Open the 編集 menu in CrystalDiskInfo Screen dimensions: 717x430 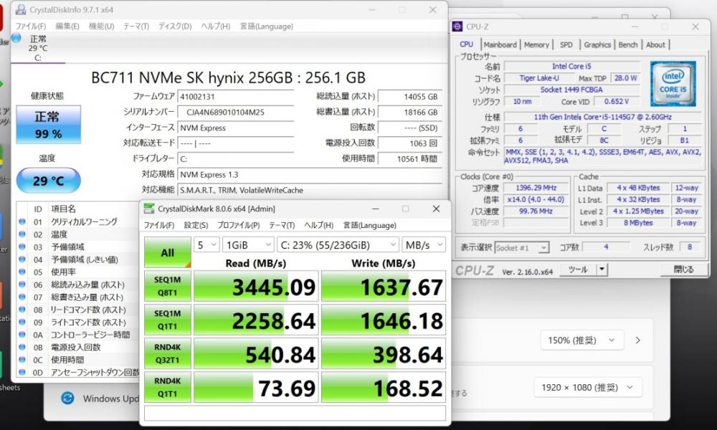tap(67, 27)
